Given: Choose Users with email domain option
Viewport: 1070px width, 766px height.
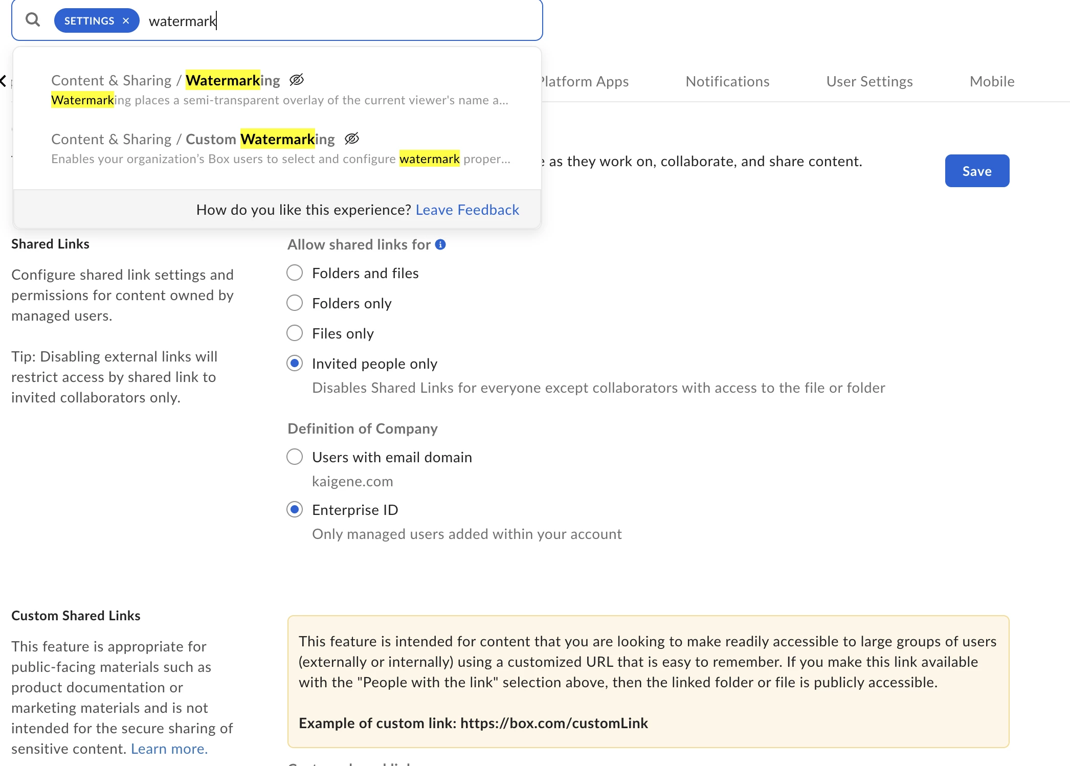Looking at the screenshot, I should pos(295,457).
